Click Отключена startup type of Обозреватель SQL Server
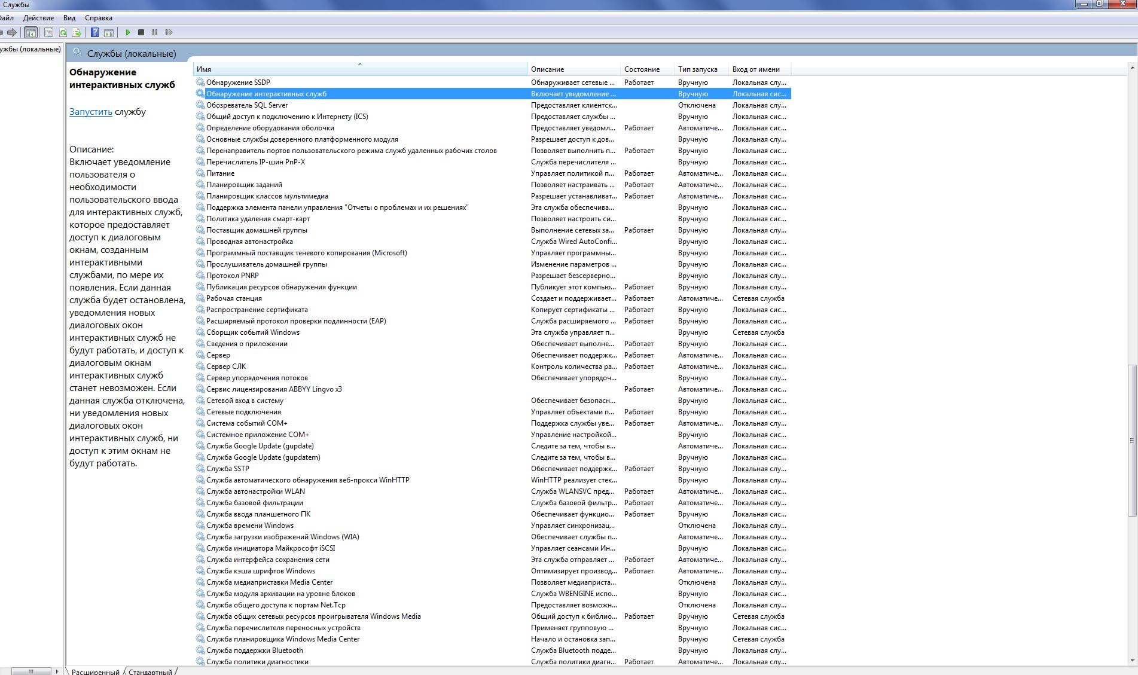 click(697, 105)
